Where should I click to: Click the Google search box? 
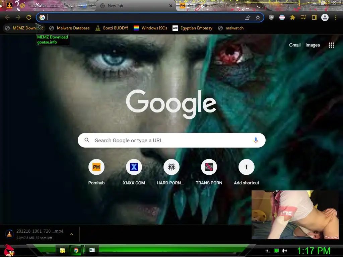(x=171, y=140)
